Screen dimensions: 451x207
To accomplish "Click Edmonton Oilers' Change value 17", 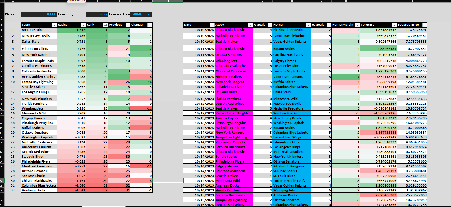I will (x=141, y=49).
